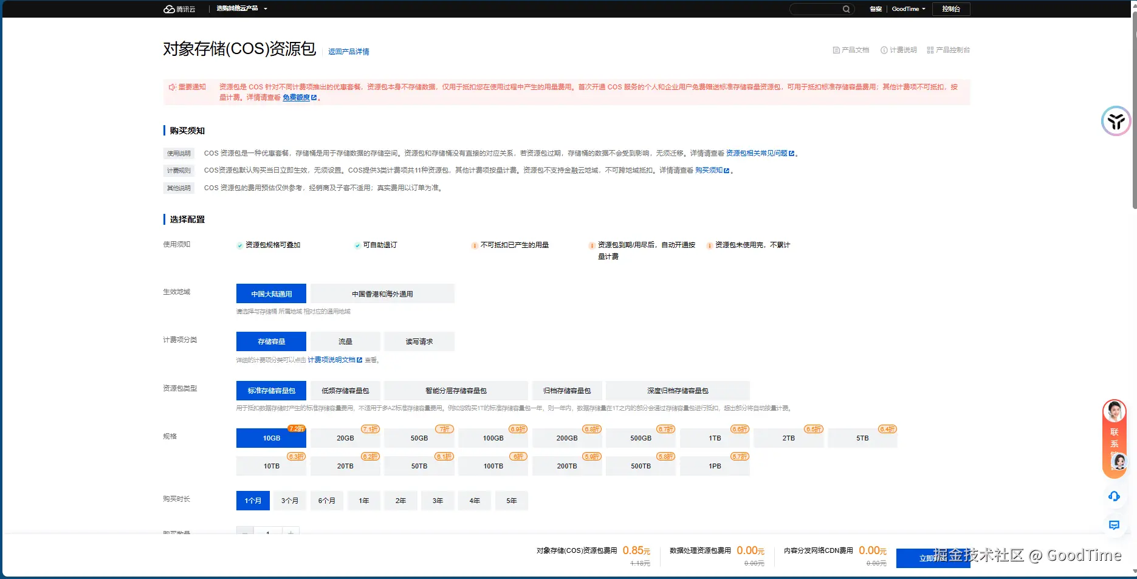Choose the 低频存储容量包 package type

coord(345,391)
